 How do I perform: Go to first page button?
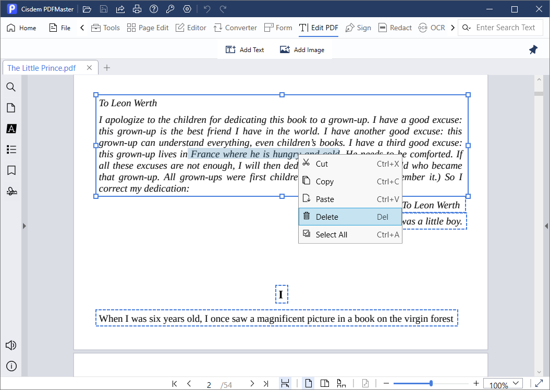point(174,384)
